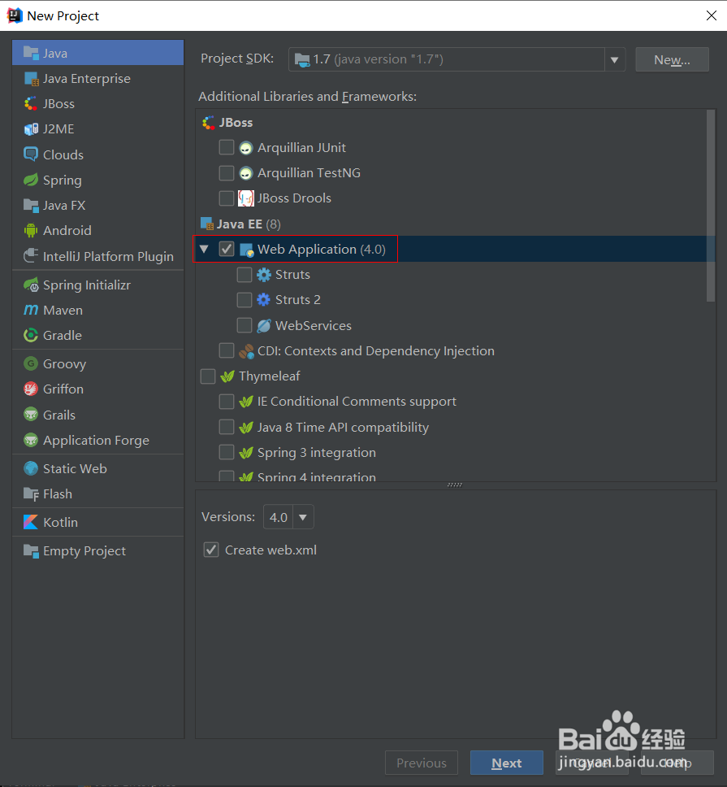
Task: Uncheck Create web.xml checkbox
Action: point(211,550)
